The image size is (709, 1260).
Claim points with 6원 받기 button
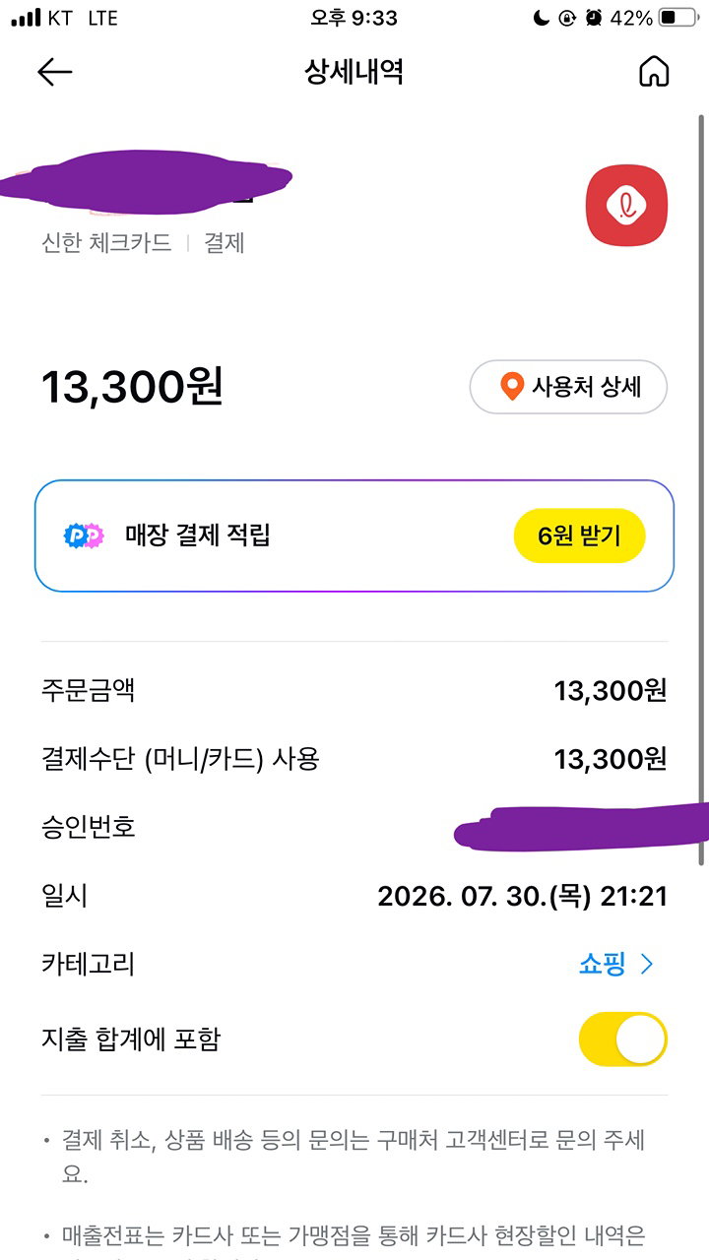point(579,536)
